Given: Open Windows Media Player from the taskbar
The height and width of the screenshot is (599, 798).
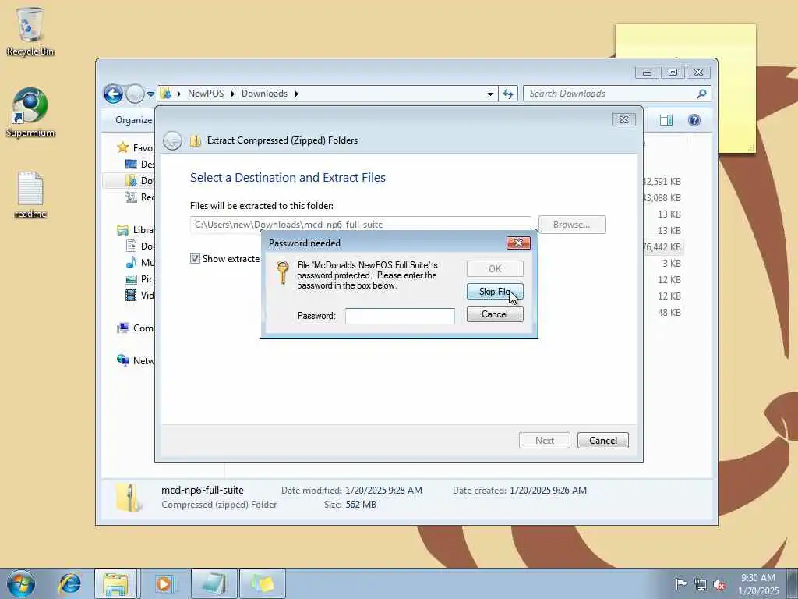Looking at the screenshot, I should (164, 583).
